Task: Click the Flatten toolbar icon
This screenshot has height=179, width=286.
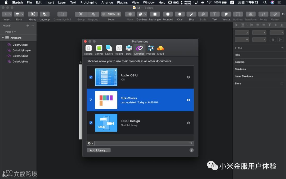Action: 275,14
